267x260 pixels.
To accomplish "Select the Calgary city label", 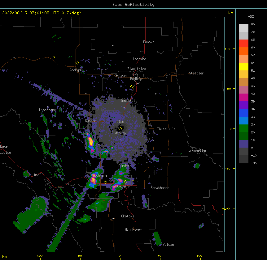I will coord(124,186).
